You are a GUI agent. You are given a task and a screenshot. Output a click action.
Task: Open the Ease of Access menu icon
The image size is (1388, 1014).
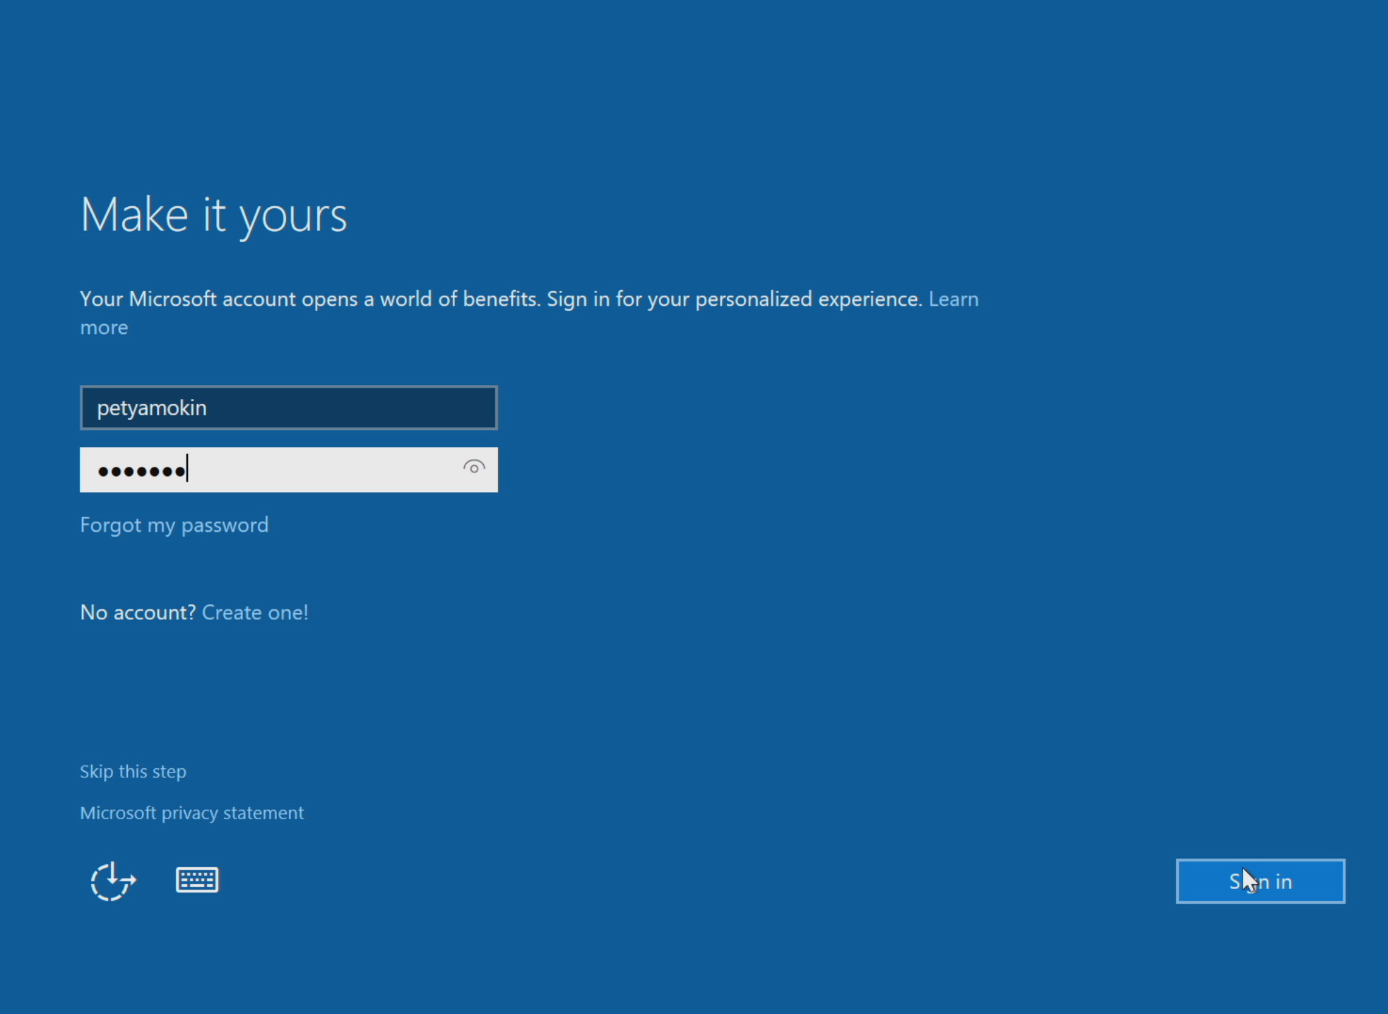pos(112,881)
